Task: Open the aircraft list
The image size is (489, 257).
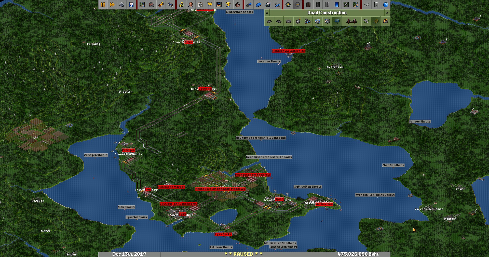Action: tap(277, 5)
